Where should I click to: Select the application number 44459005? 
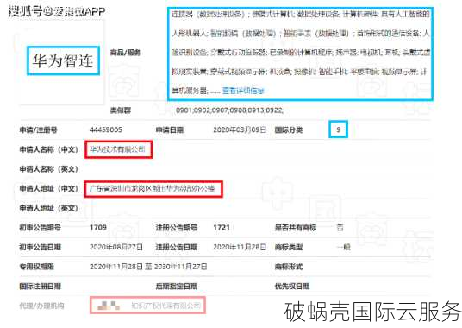click(106, 129)
